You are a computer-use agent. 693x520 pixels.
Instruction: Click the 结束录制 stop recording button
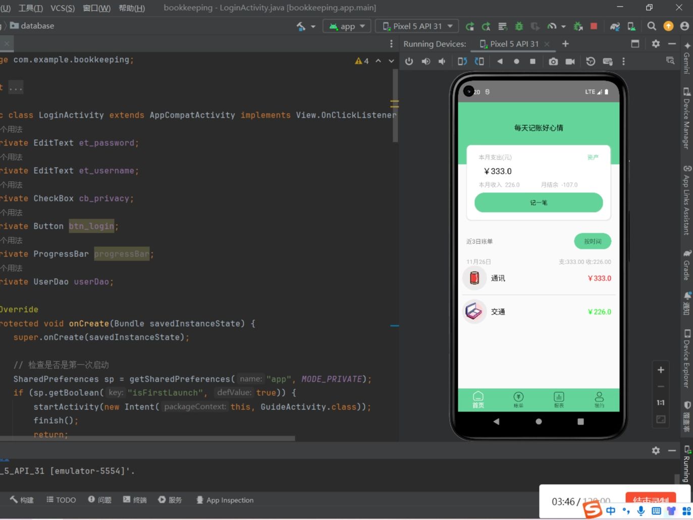pos(651,500)
